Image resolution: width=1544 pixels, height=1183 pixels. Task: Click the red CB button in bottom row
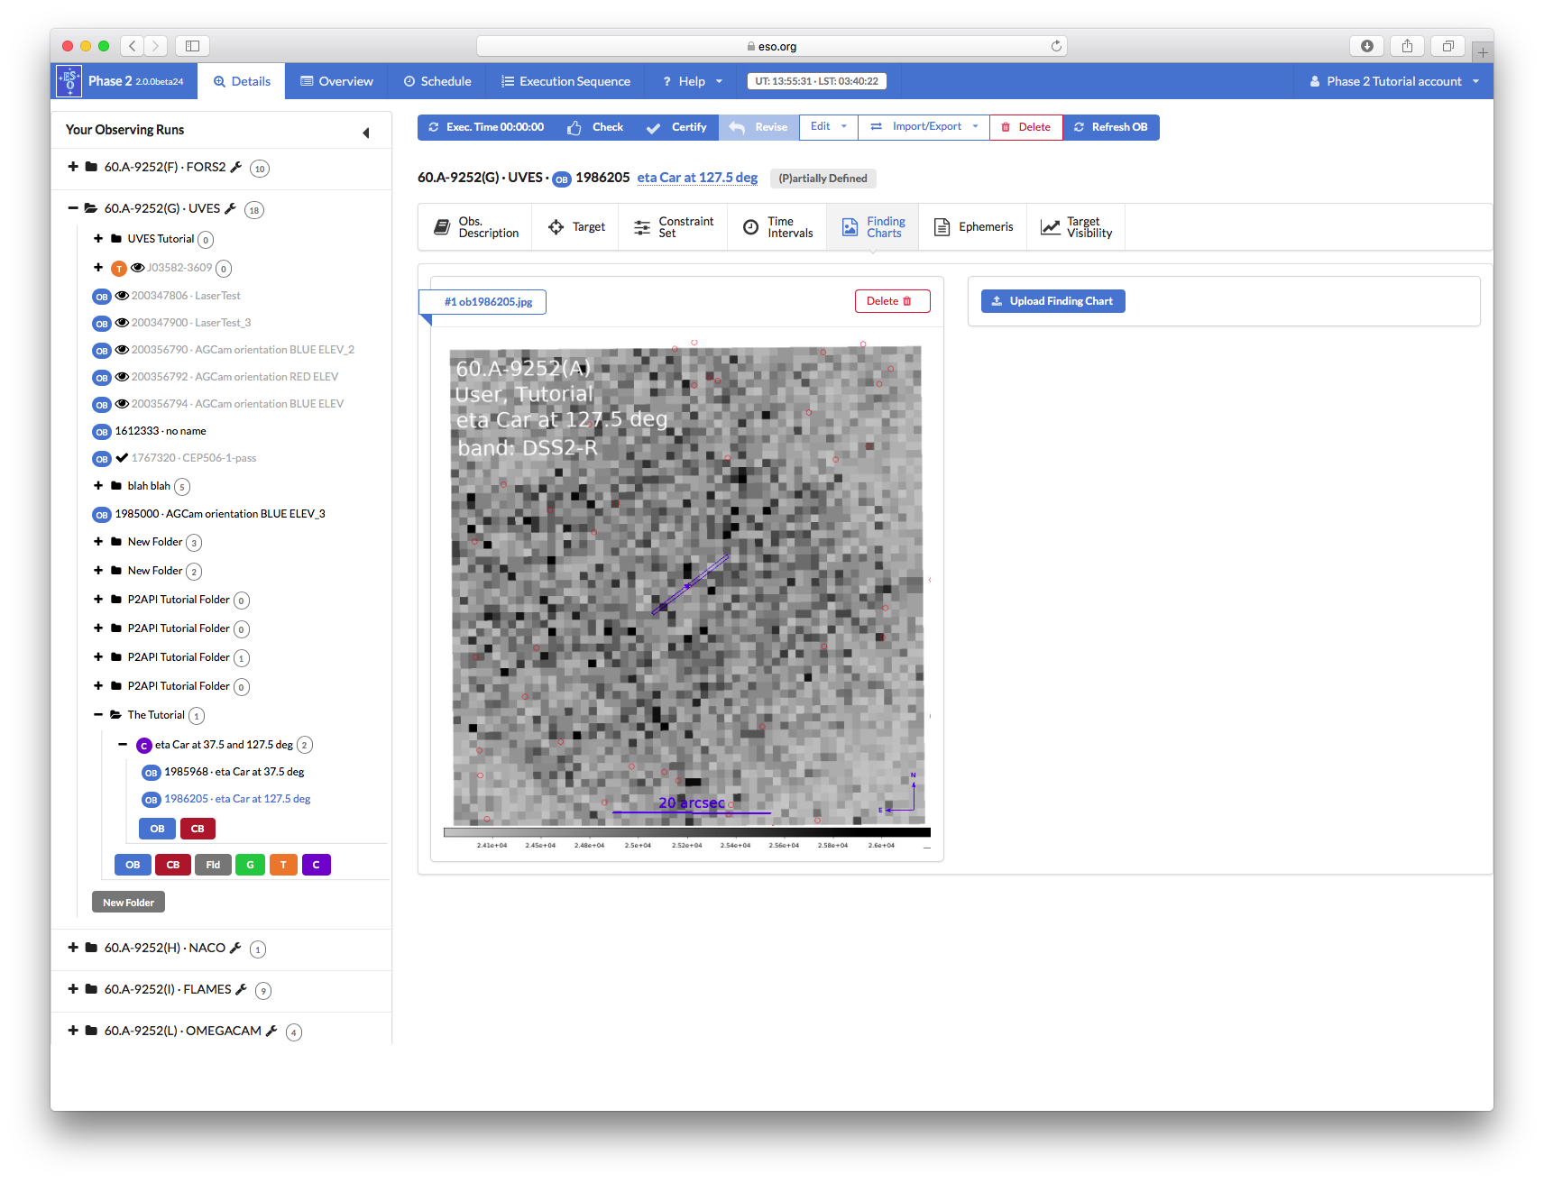(173, 865)
